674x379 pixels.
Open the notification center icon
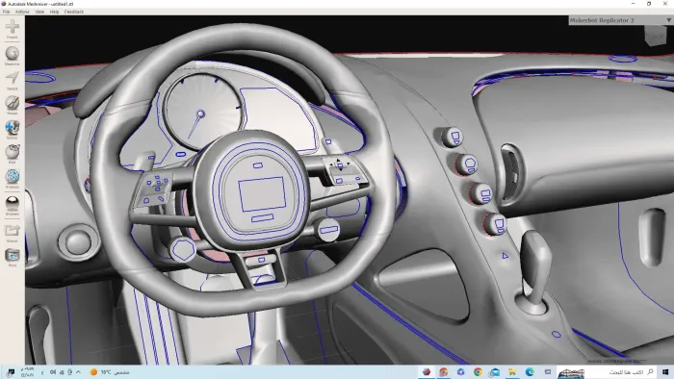pyautogui.click(x=11, y=372)
